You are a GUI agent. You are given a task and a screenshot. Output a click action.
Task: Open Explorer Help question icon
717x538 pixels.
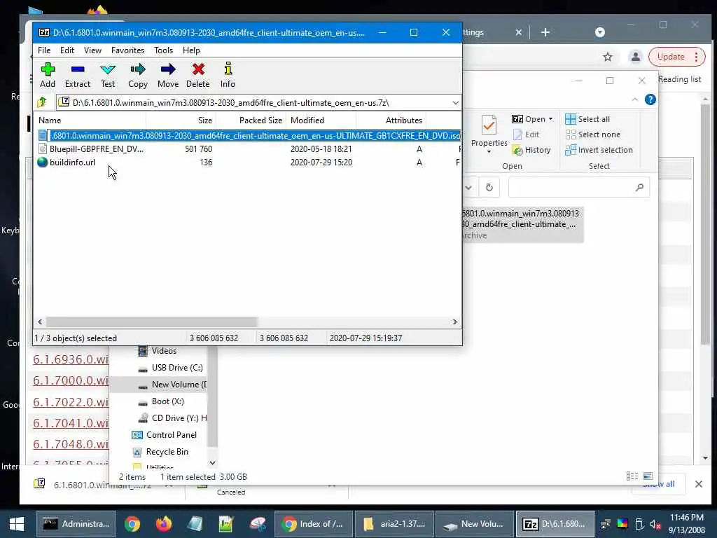click(x=650, y=99)
